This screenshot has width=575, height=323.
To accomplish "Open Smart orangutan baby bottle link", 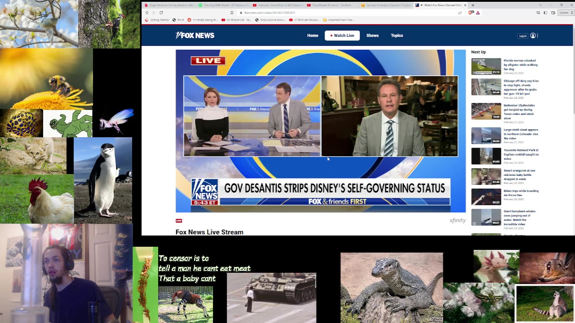I will click(519, 175).
